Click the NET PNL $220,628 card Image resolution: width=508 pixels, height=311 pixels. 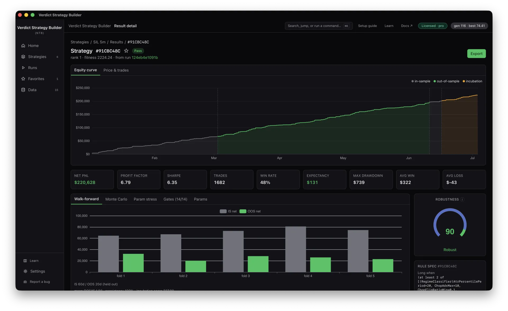[92, 179]
